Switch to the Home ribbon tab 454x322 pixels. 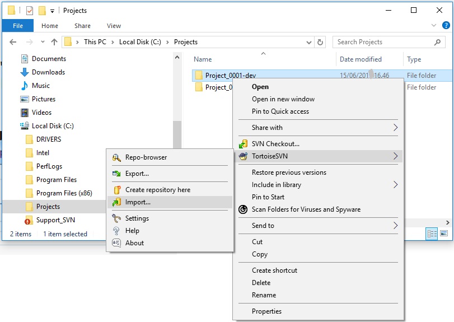click(x=50, y=26)
